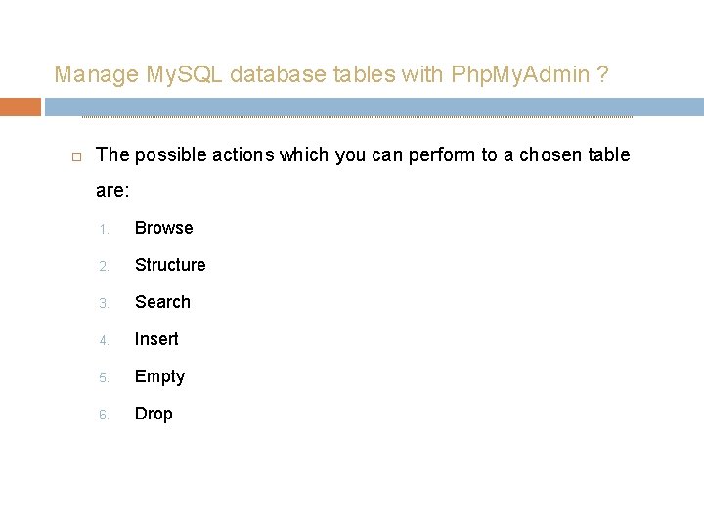Image resolution: width=704 pixels, height=528 pixels.
Task: Click list number 5 beside Empty
Action: coord(104,378)
